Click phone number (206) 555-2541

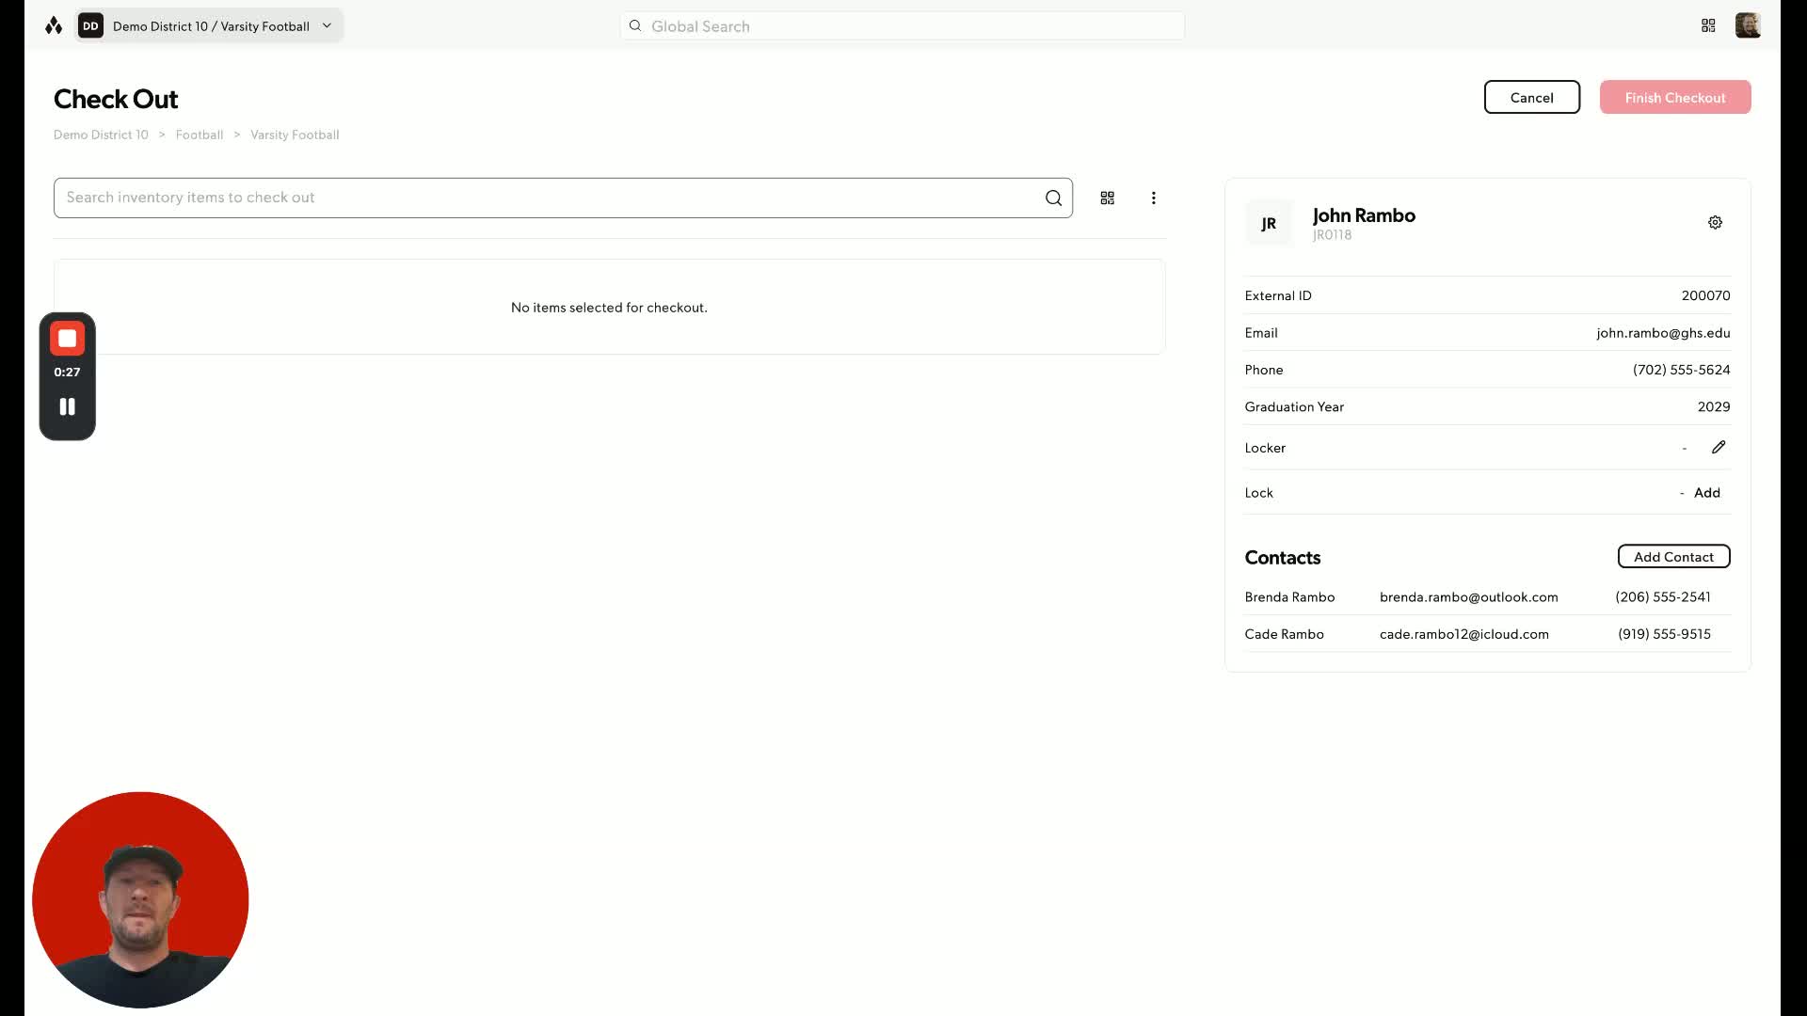click(1663, 597)
